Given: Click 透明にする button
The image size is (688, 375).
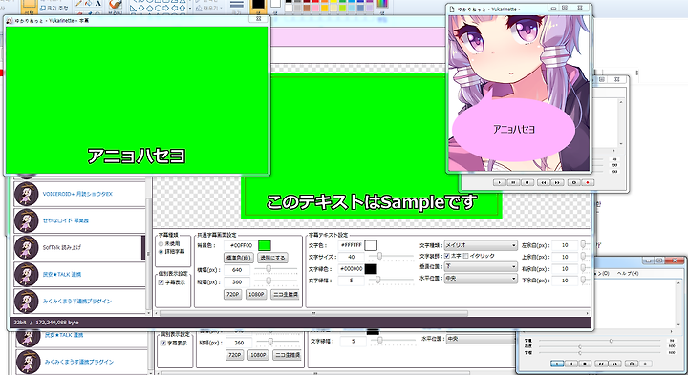Looking at the screenshot, I should pyautogui.click(x=272, y=258).
